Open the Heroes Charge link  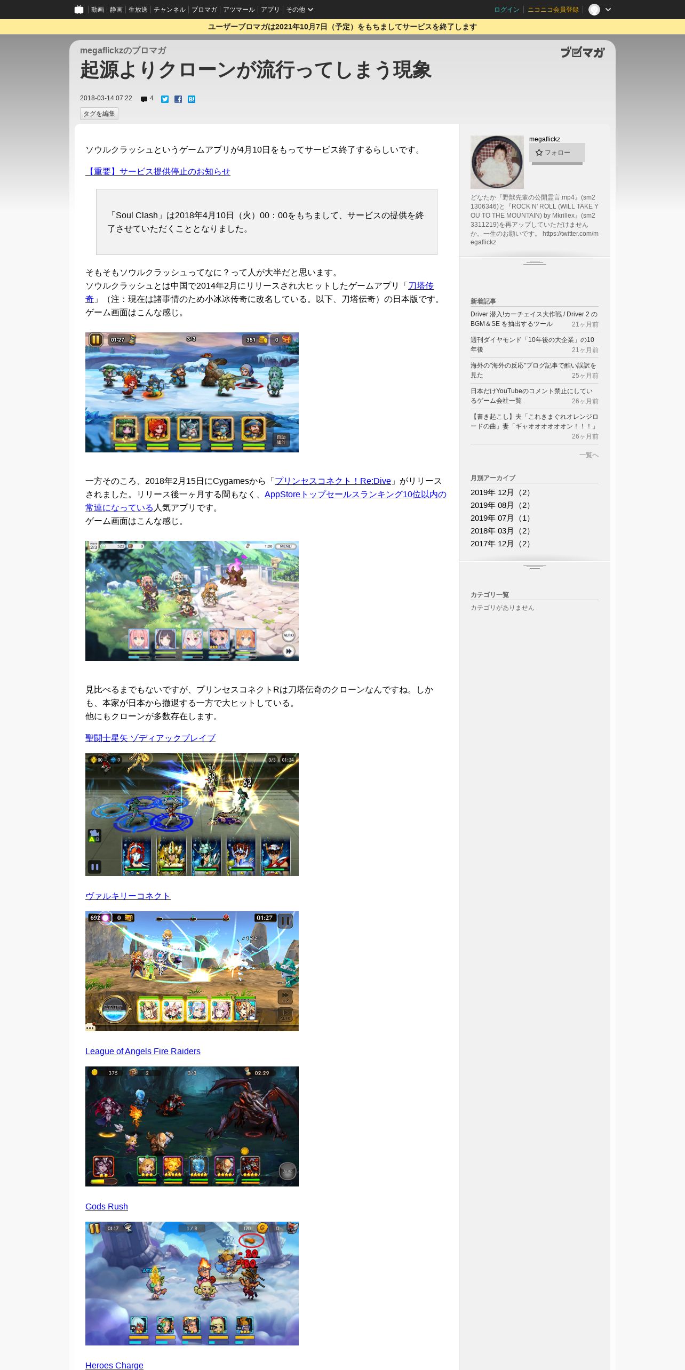click(x=114, y=1365)
